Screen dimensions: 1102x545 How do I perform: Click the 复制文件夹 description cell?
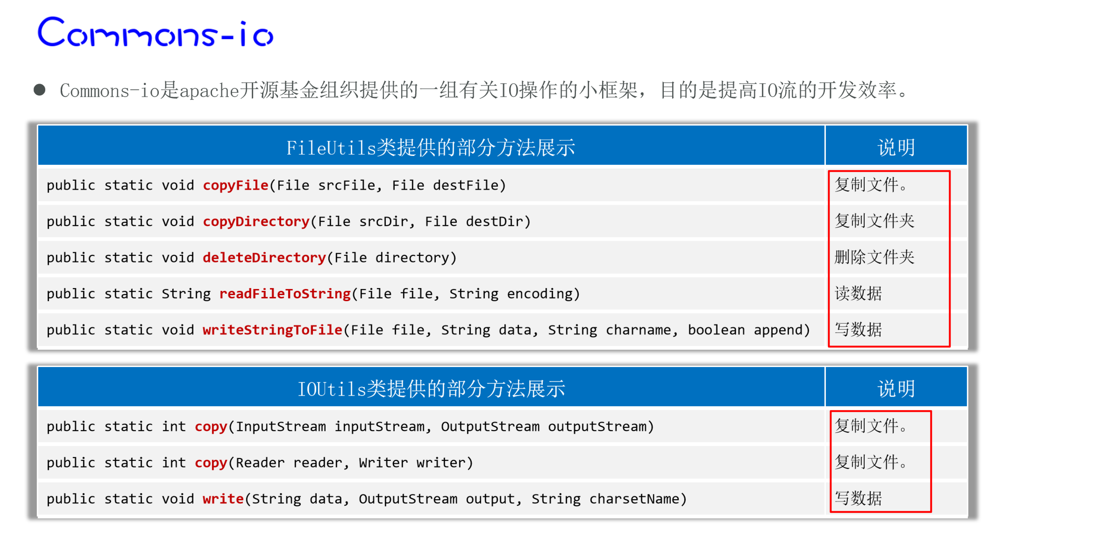pyautogui.click(x=874, y=221)
